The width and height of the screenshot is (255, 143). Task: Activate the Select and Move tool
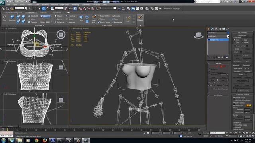click(x=44, y=8)
